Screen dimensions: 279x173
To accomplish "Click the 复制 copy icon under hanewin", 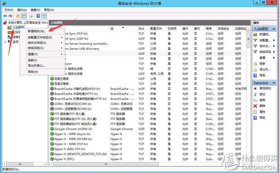I will pos(255,100).
